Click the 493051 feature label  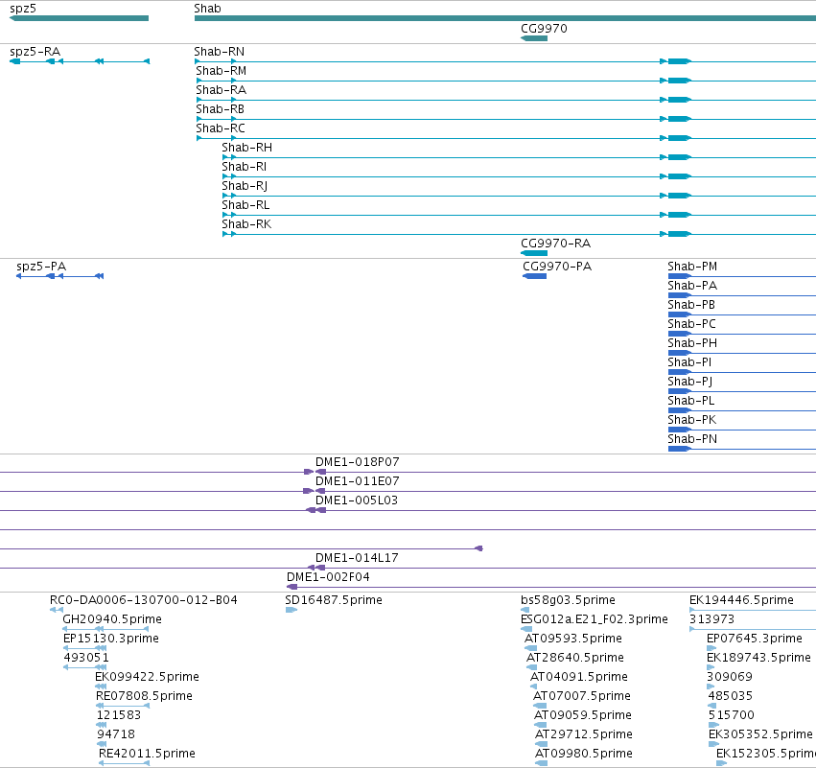click(86, 658)
